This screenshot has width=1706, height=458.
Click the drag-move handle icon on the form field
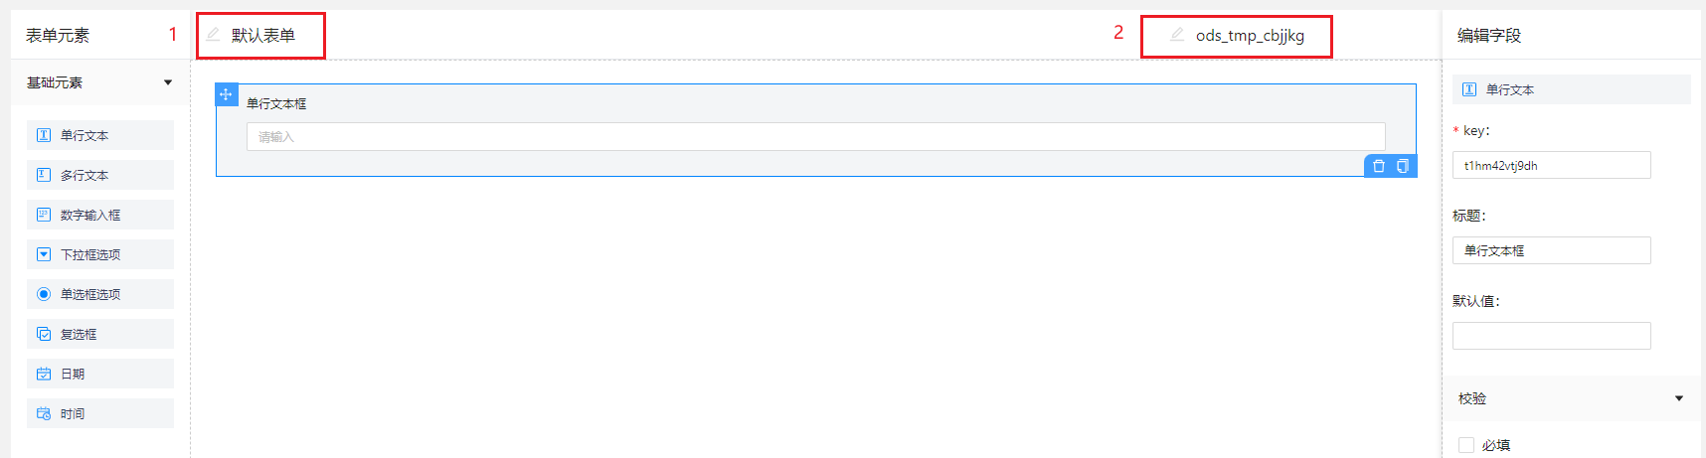pyautogui.click(x=226, y=94)
